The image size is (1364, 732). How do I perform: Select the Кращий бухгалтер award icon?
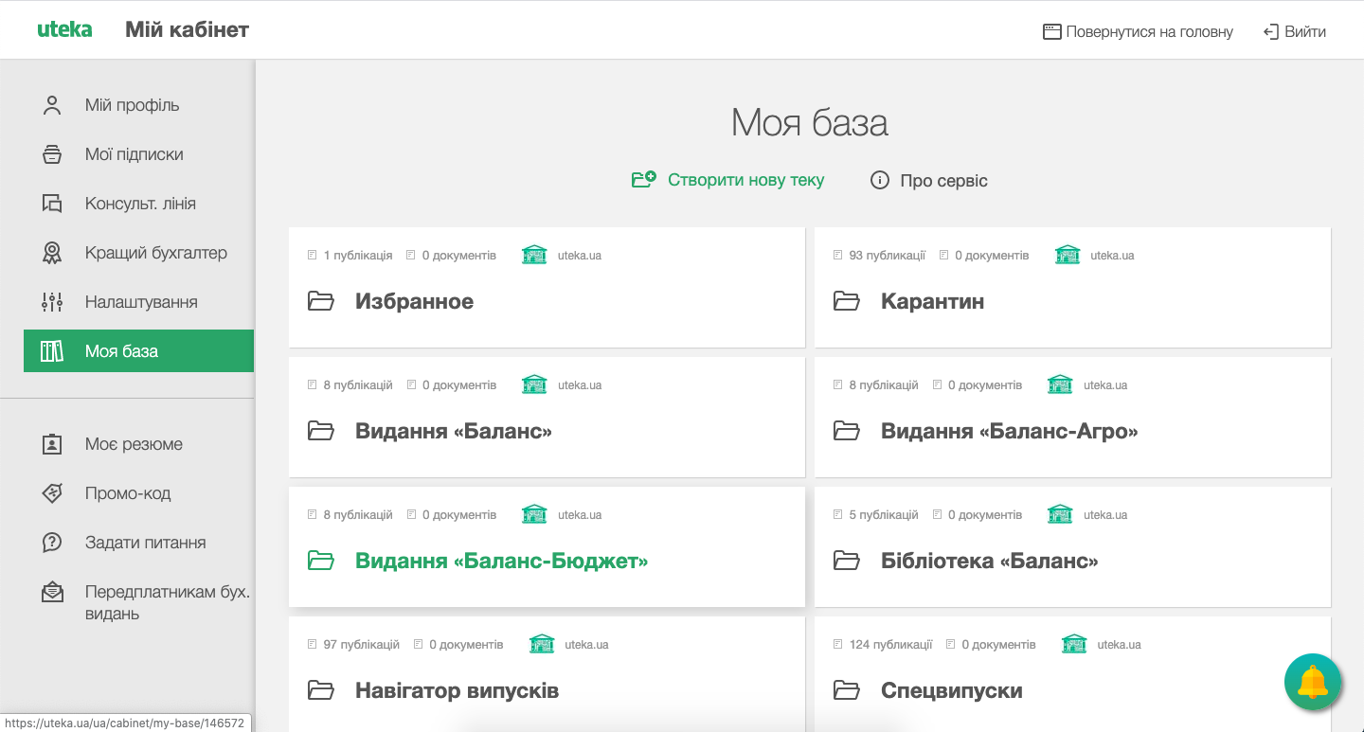(52, 253)
